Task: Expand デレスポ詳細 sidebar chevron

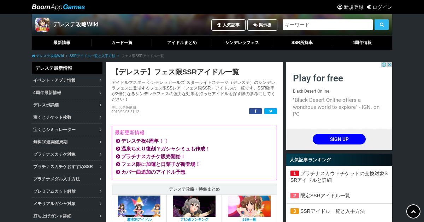Action: pyautogui.click(x=100, y=105)
